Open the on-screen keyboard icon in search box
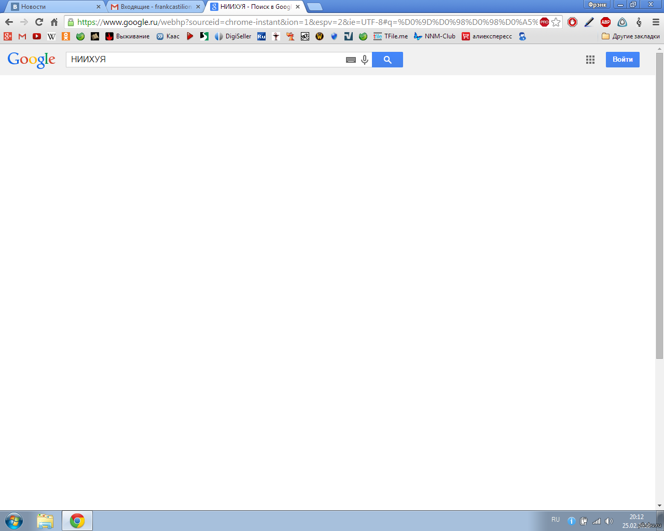The height and width of the screenshot is (531, 664). click(x=351, y=60)
